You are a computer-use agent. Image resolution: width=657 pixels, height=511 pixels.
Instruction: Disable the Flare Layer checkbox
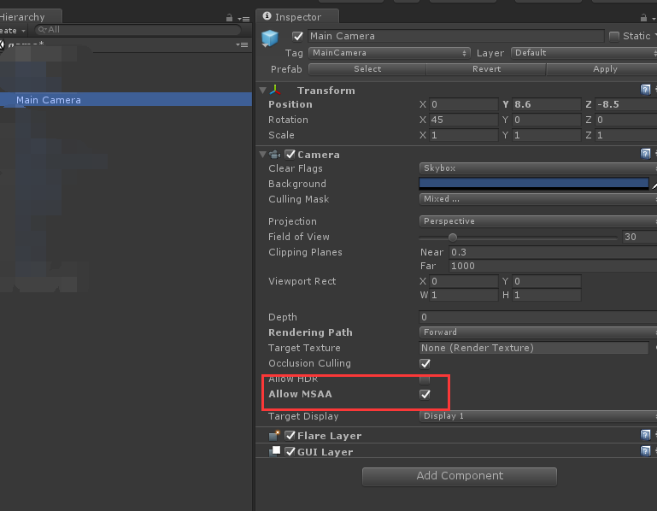(x=290, y=436)
